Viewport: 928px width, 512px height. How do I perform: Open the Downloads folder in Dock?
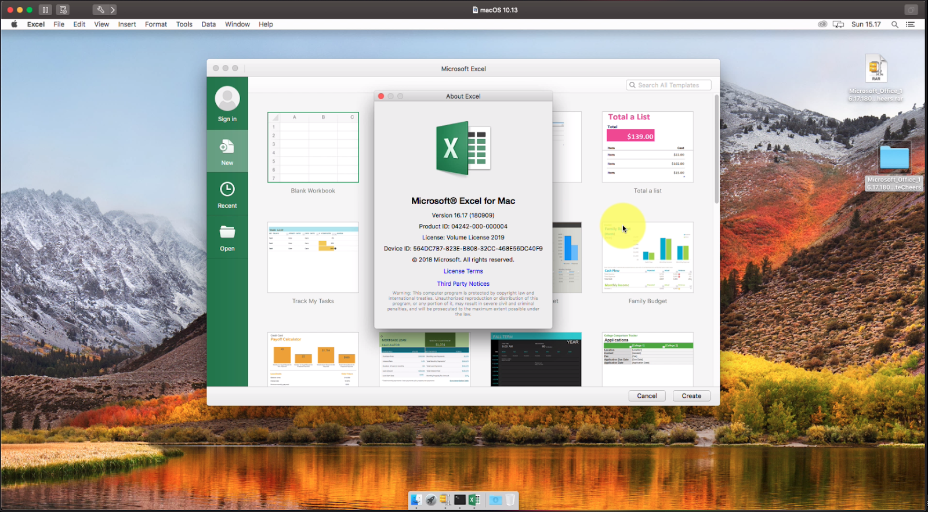495,500
